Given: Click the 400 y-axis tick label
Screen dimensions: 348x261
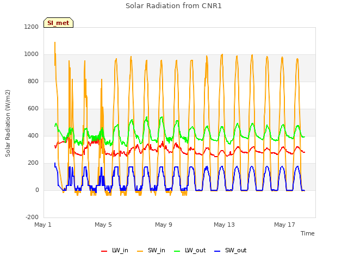Looking at the screenshot, I should click(x=33, y=135).
